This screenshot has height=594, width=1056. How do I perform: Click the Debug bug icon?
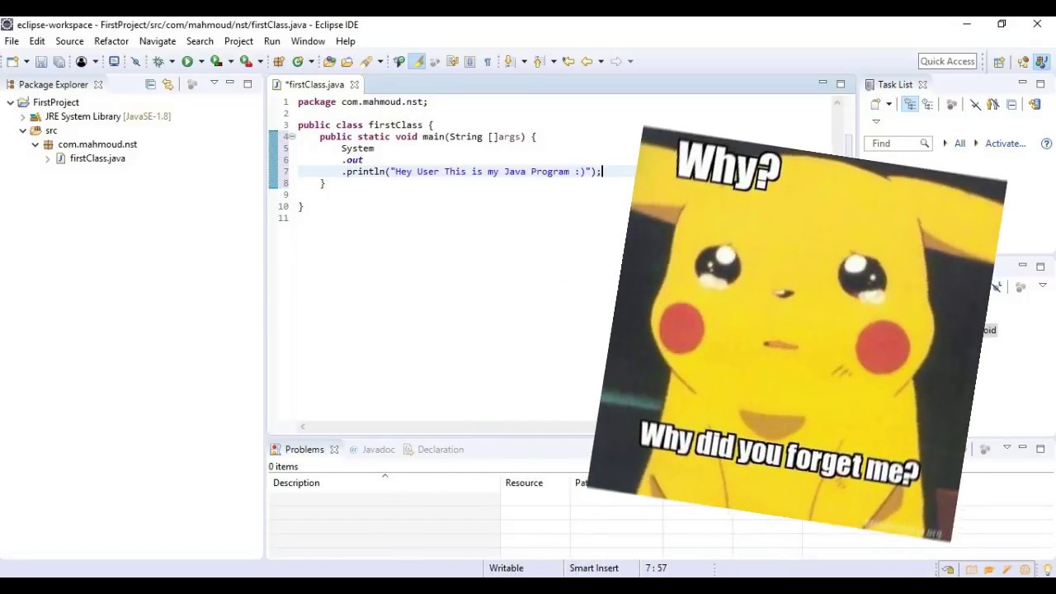click(158, 61)
